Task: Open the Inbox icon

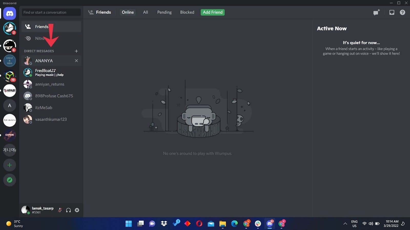Action: pyautogui.click(x=392, y=12)
